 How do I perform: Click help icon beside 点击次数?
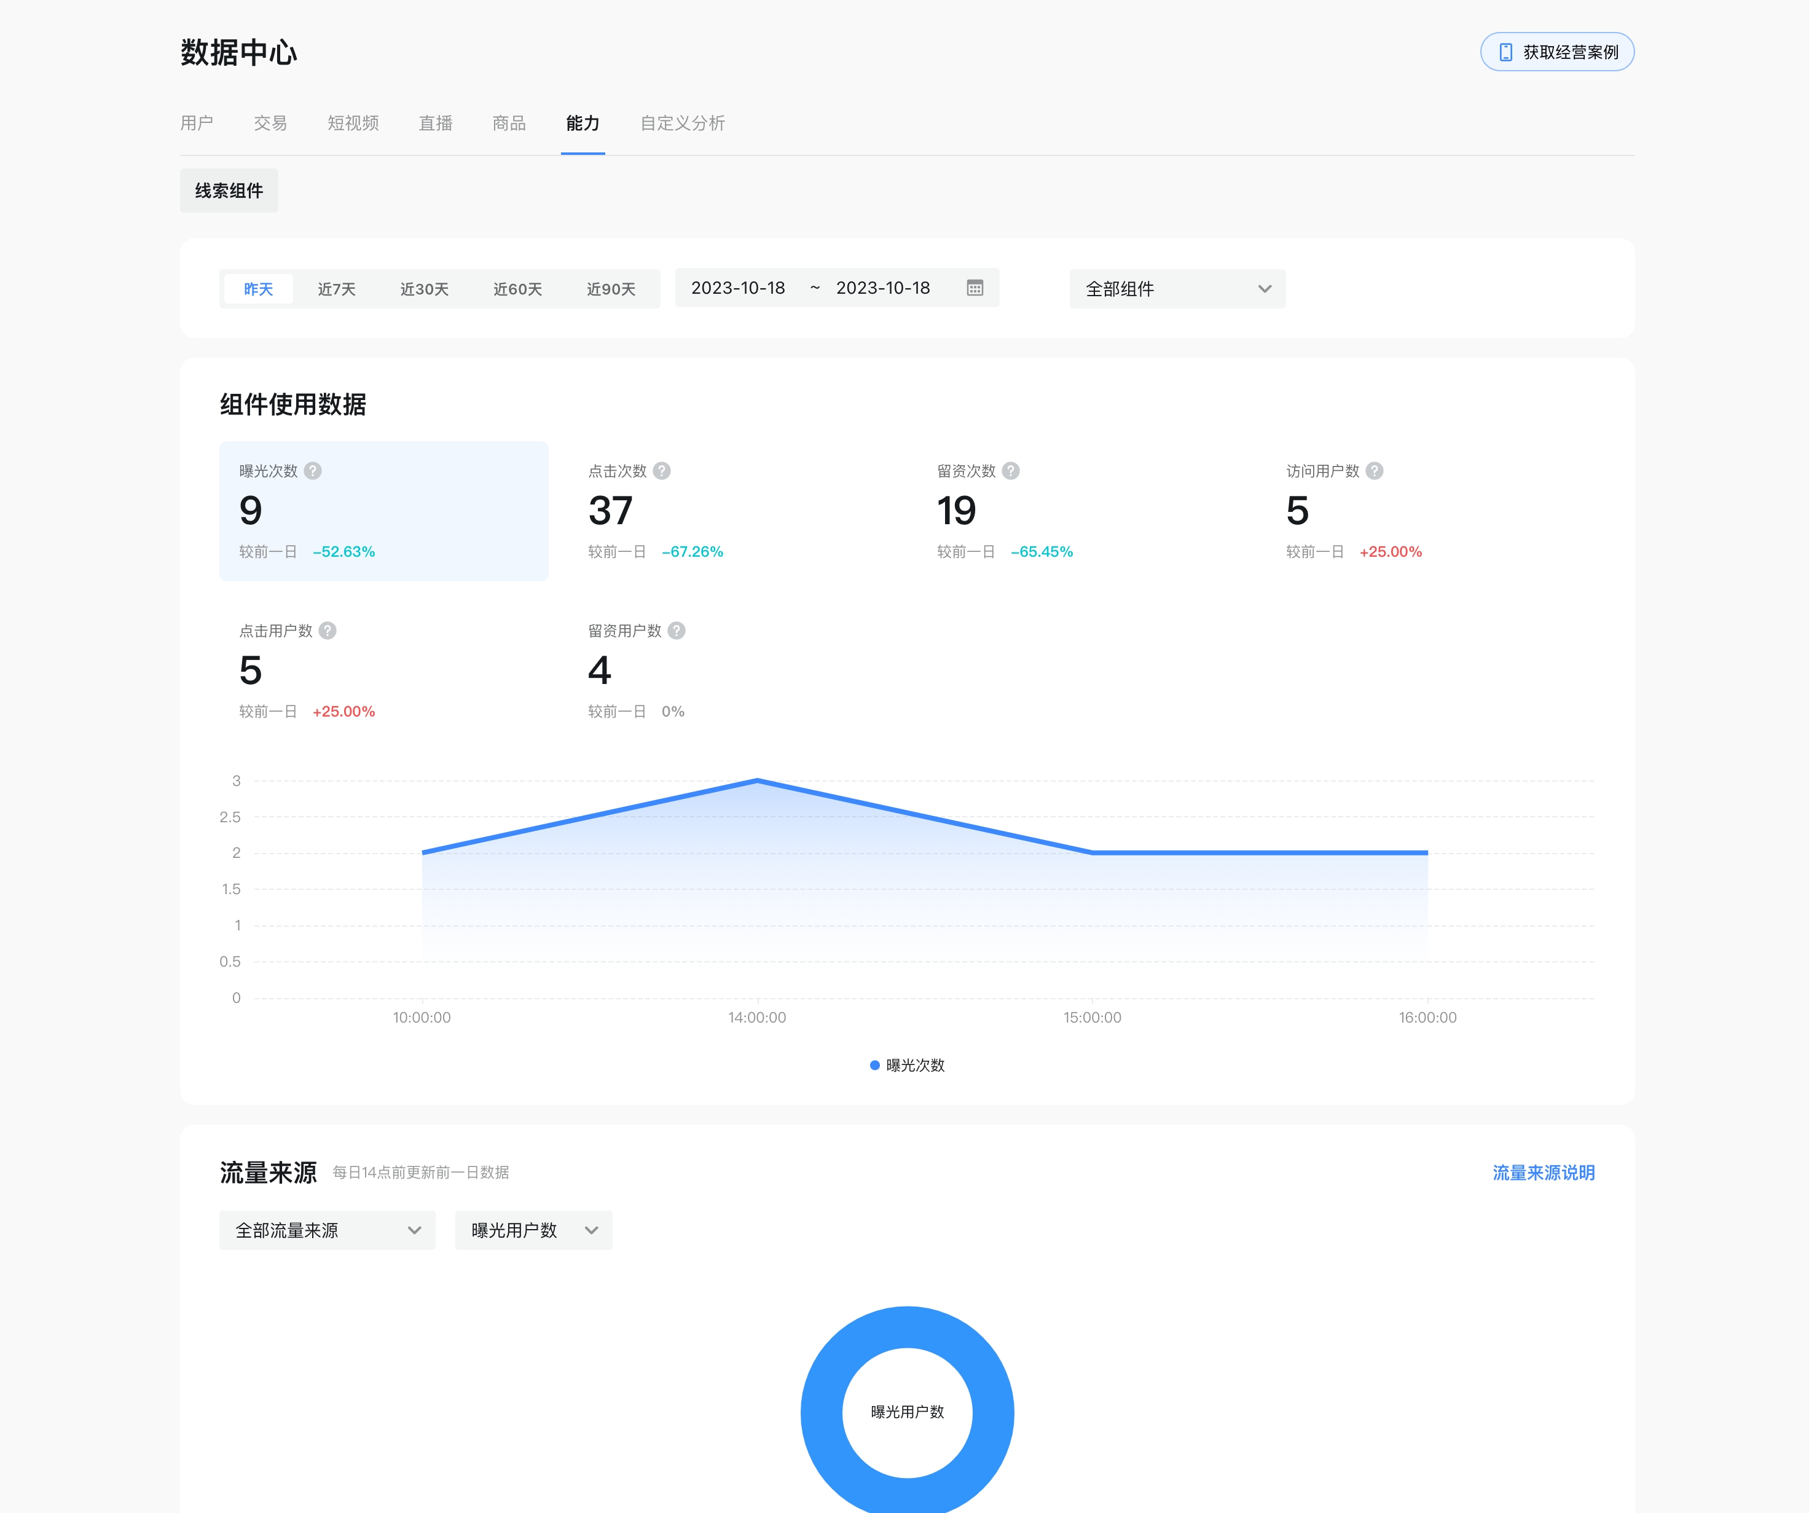[x=662, y=471]
